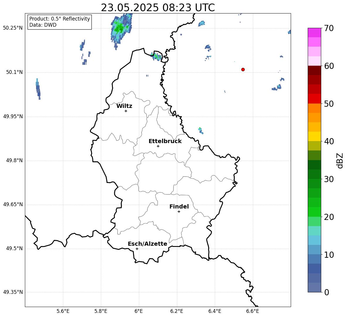Click the Wiltz station cross marker
This screenshot has width=347, height=317.
coord(126,111)
